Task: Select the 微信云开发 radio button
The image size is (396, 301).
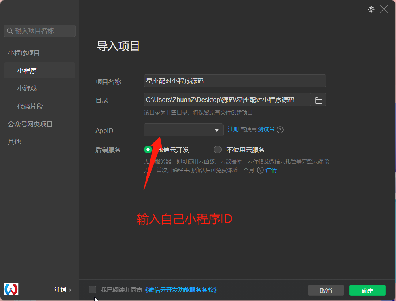Action: pyautogui.click(x=148, y=150)
